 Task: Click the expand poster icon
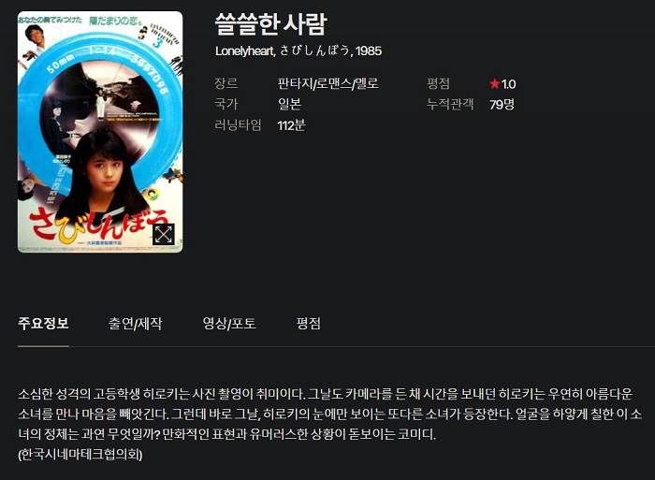(x=164, y=234)
